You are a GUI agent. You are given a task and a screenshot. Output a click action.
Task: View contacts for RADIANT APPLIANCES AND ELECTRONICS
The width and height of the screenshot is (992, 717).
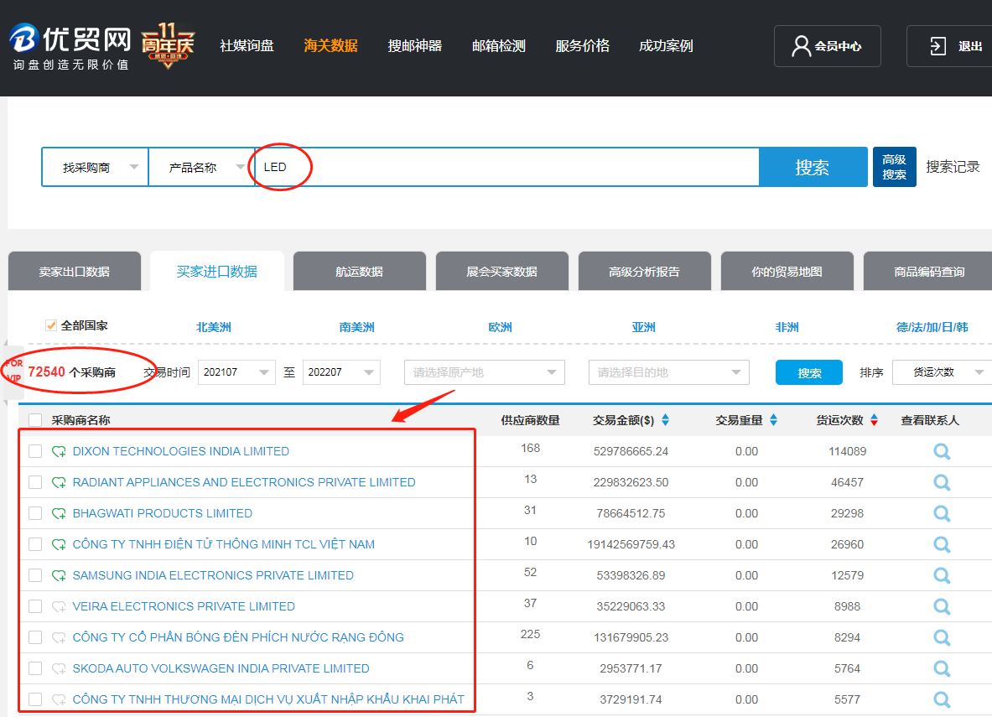(x=942, y=482)
